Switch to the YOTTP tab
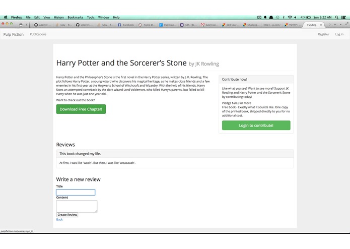This screenshot has height=249, width=350. [x=292, y=25]
